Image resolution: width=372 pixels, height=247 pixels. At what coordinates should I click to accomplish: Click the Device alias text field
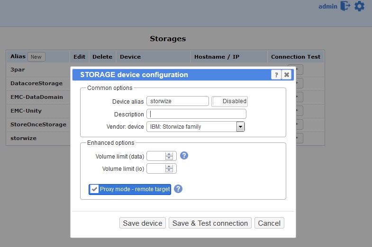[x=177, y=101]
